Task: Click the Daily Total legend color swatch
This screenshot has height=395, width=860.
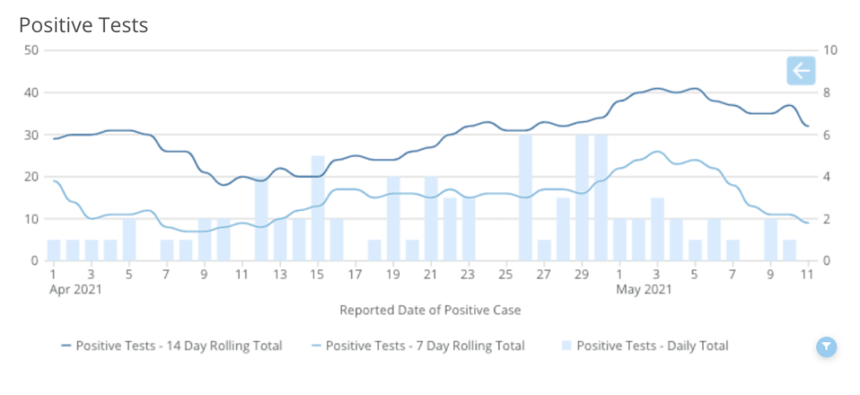Action: click(x=566, y=345)
